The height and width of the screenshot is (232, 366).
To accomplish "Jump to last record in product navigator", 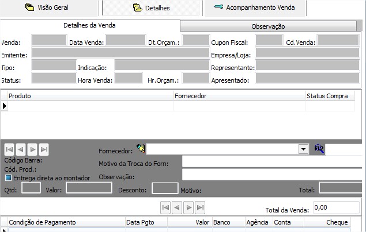I will (44, 149).
